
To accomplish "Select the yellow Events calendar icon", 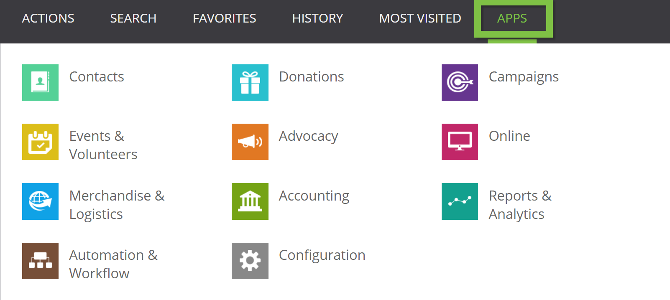I will point(40,142).
